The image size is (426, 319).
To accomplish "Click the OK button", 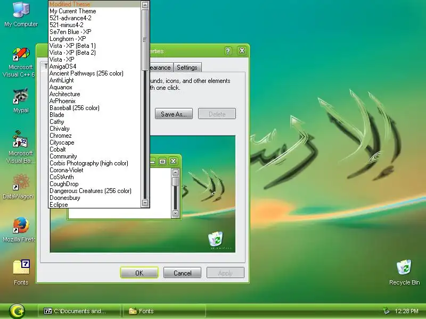I will coord(139,273).
